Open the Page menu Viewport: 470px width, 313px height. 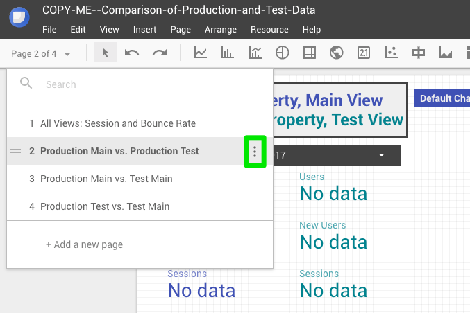(181, 30)
